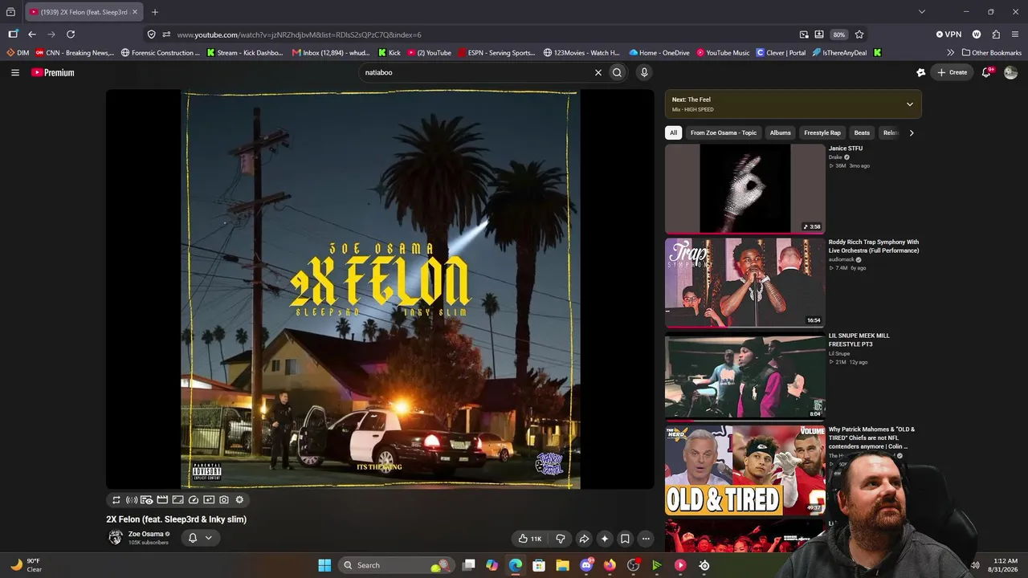Open the weather widget showing 90°F Clear
This screenshot has height=578, width=1028.
point(26,565)
